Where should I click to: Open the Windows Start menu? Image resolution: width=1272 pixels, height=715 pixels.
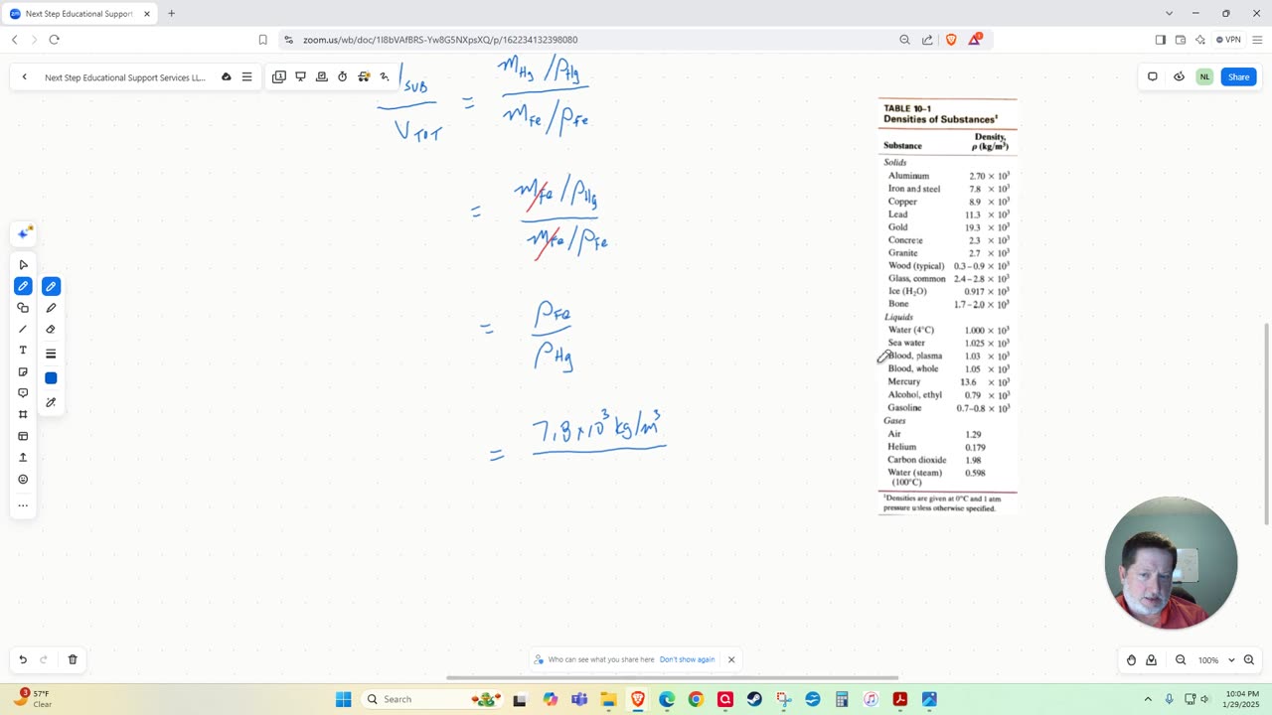click(x=343, y=699)
